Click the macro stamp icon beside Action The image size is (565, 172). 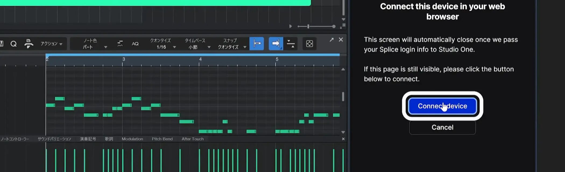29,44
